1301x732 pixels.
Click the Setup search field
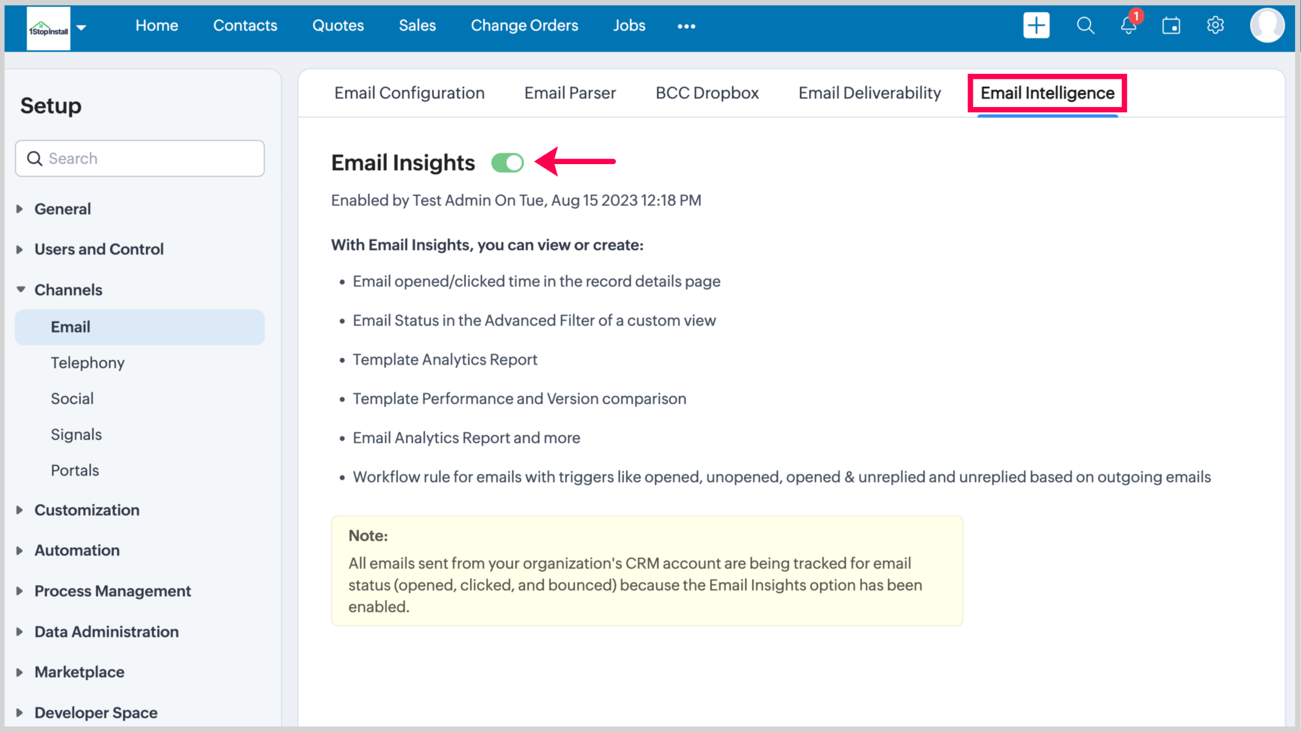[140, 158]
